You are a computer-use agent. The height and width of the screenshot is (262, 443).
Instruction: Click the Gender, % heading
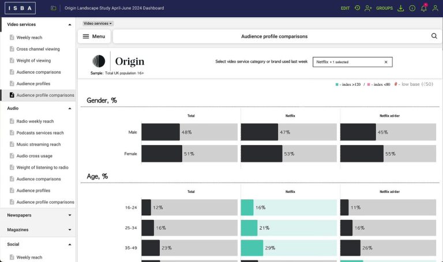tap(102, 100)
